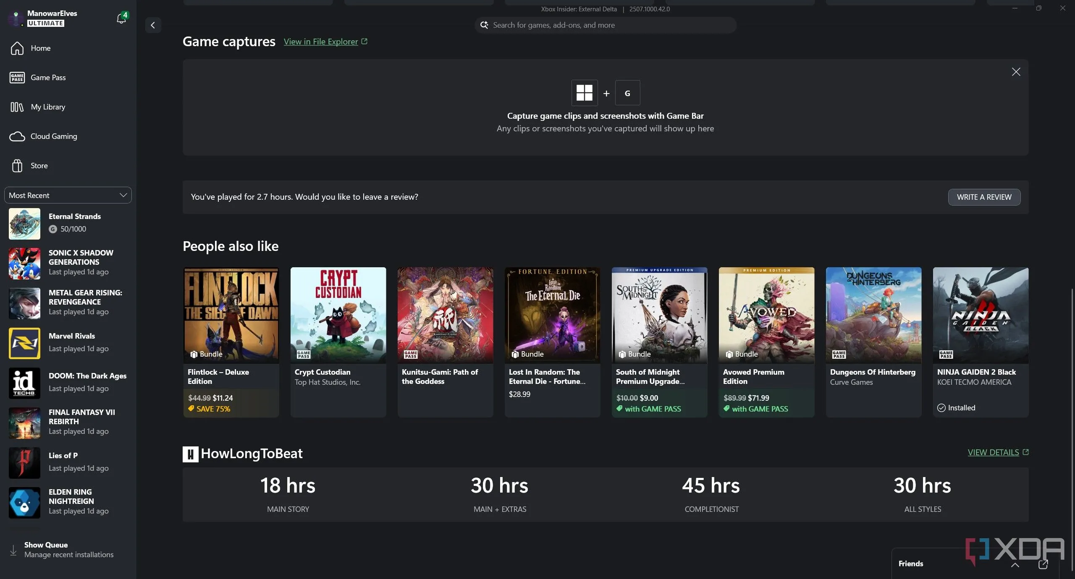Open Home in the sidebar
Screen dimensions: 1075x579
tap(68, 48)
